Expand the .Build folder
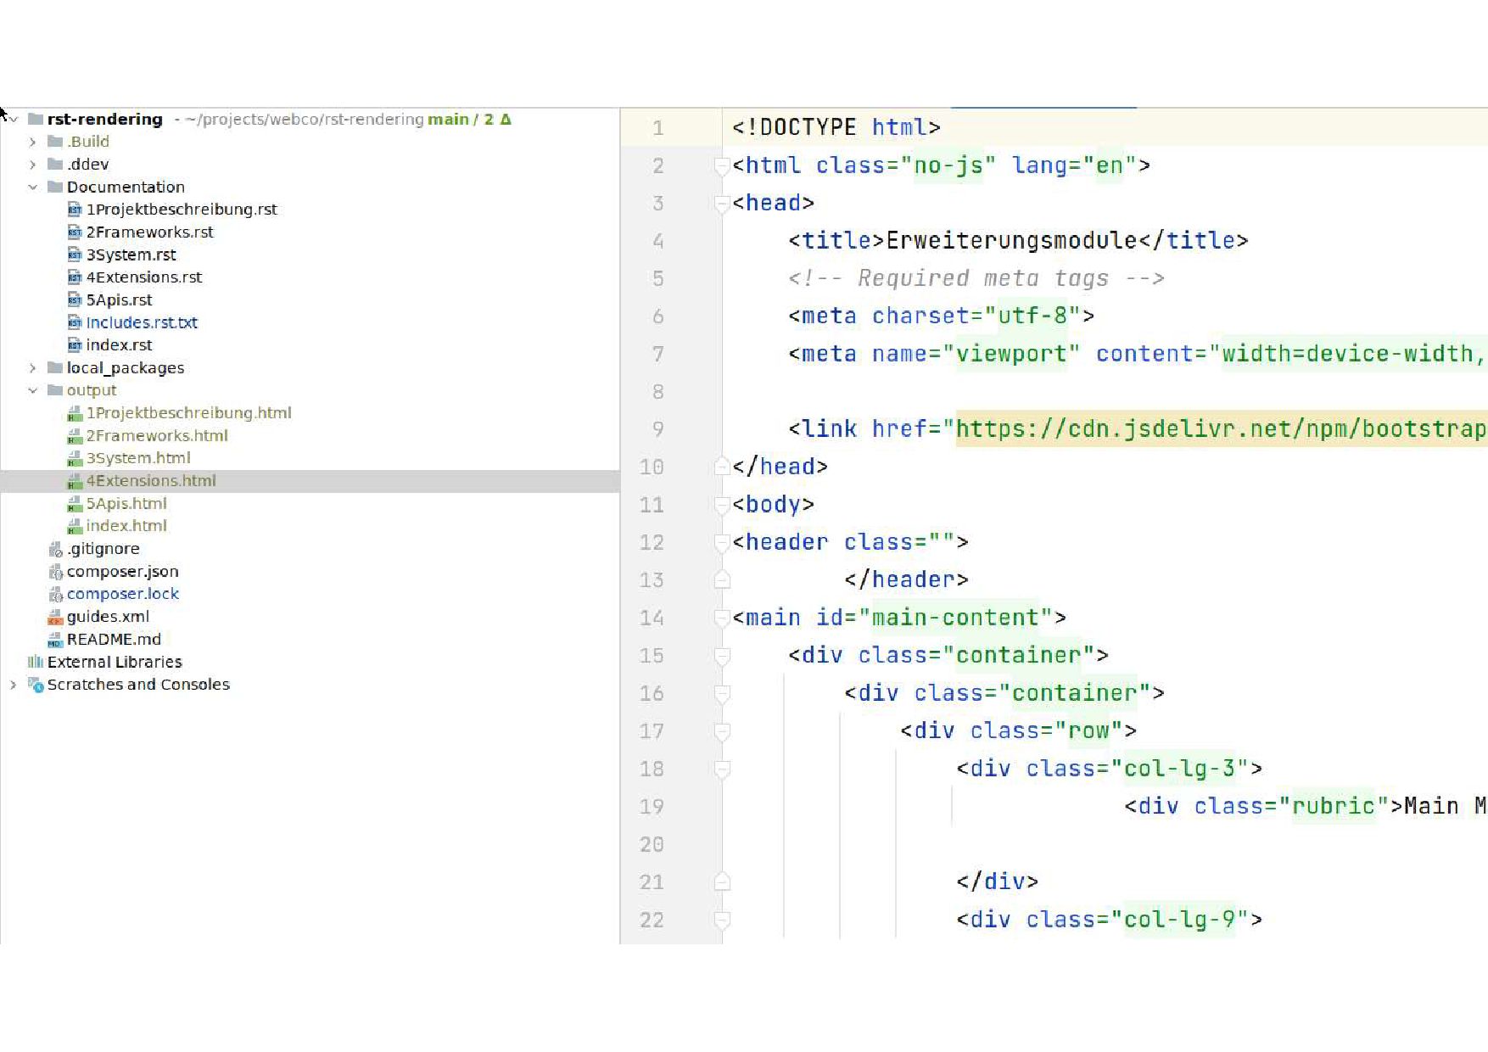 click(33, 142)
